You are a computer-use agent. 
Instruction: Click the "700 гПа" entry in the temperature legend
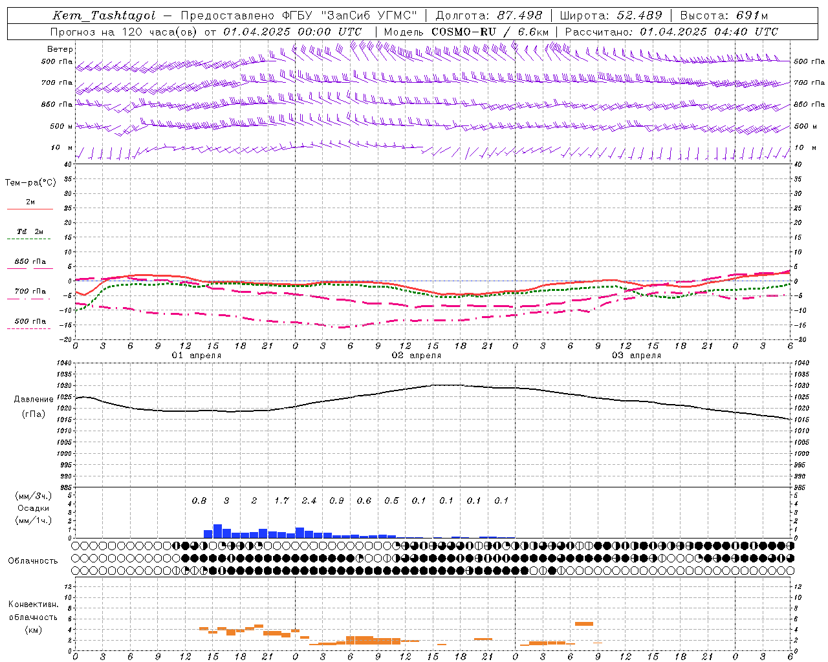click(30, 292)
